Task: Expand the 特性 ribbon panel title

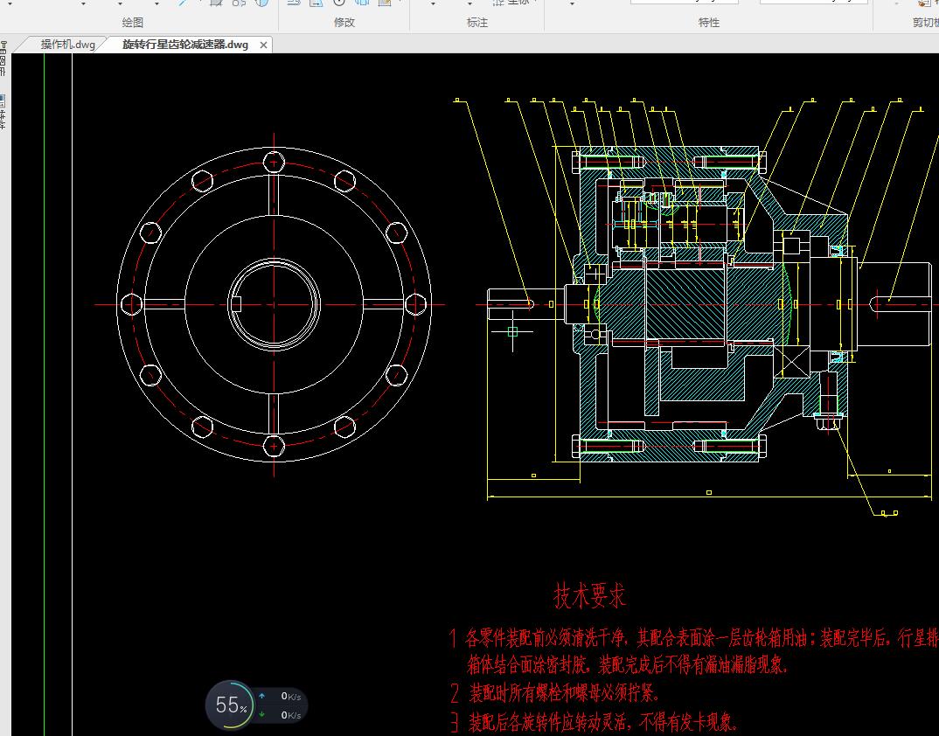Action: click(x=708, y=22)
